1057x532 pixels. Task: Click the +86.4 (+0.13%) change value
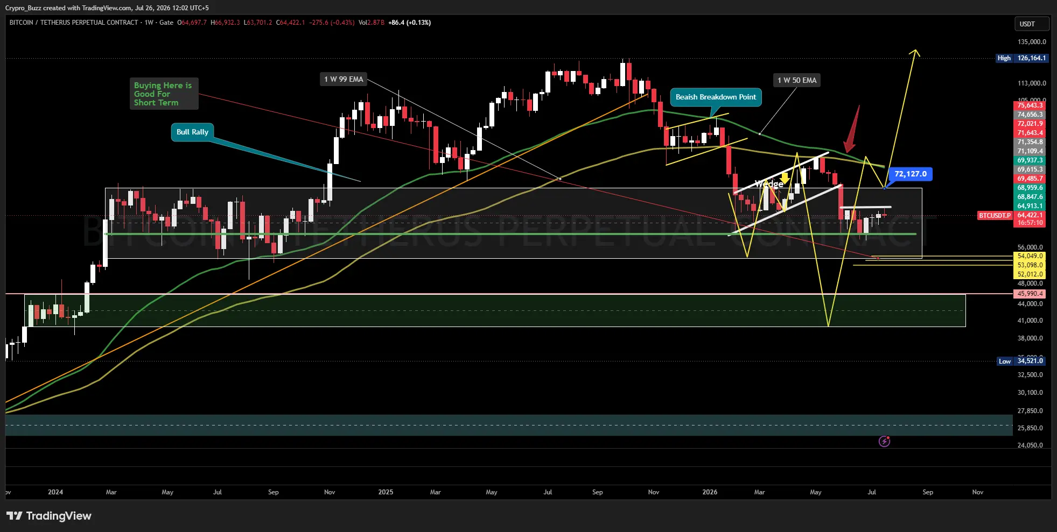pos(410,23)
